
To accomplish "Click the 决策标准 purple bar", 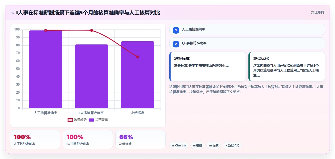I will click(x=137, y=75).
